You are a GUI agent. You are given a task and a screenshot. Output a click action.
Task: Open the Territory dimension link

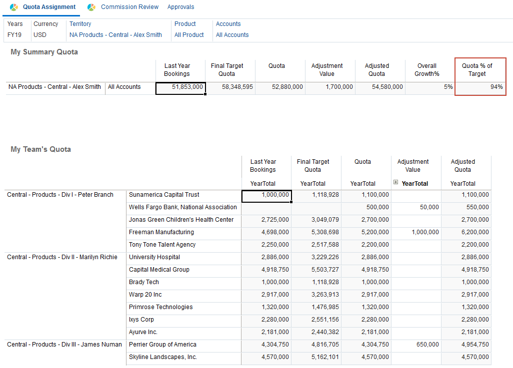(80, 24)
